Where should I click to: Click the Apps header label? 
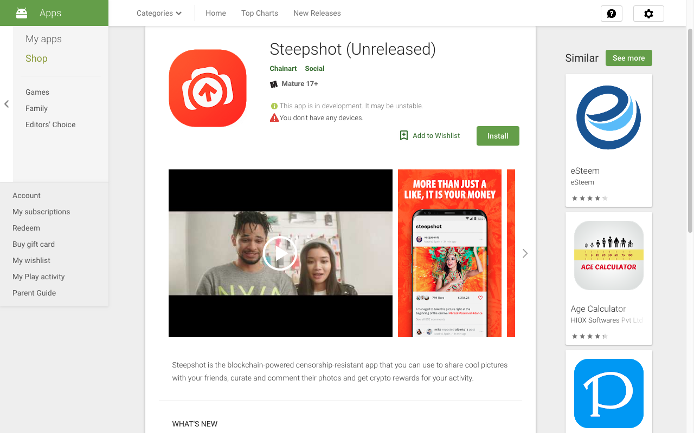[50, 13]
